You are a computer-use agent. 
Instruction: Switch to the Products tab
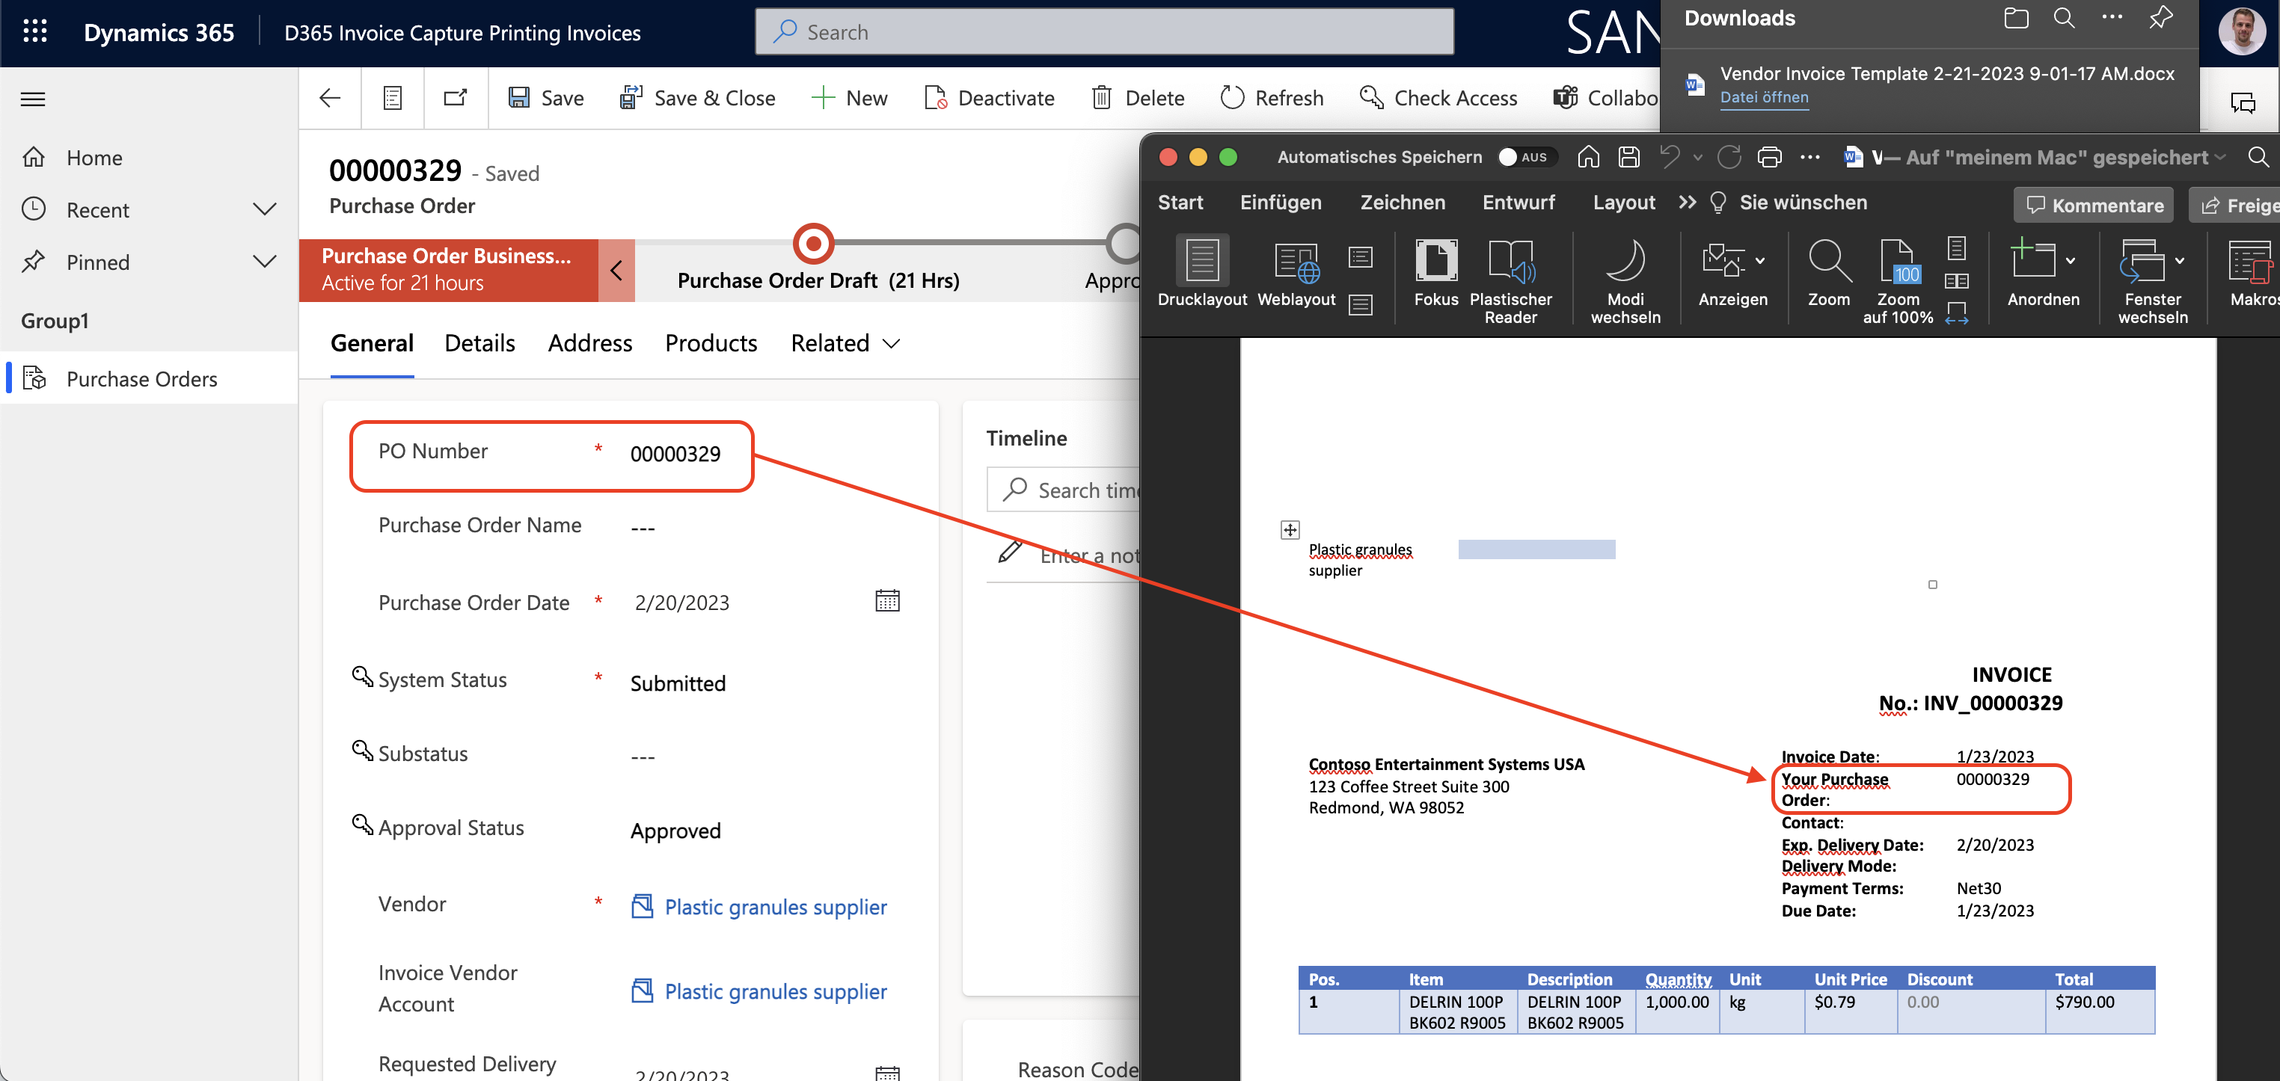coord(711,343)
